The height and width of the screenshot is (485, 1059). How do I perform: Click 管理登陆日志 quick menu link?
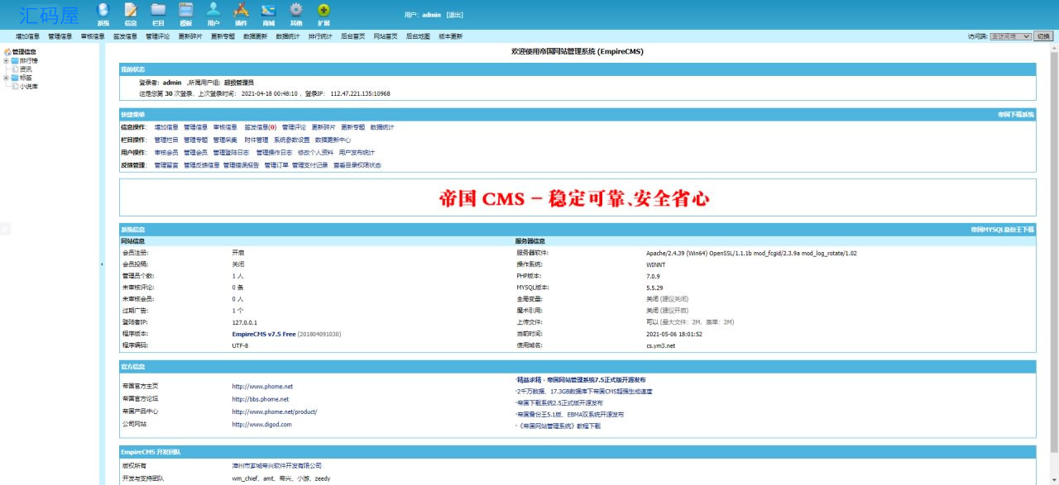click(232, 152)
